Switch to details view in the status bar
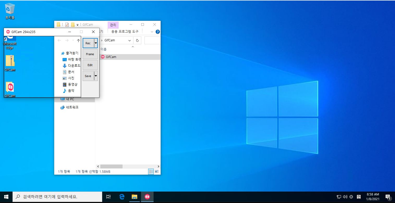This screenshot has width=395, height=203. pos(151,172)
